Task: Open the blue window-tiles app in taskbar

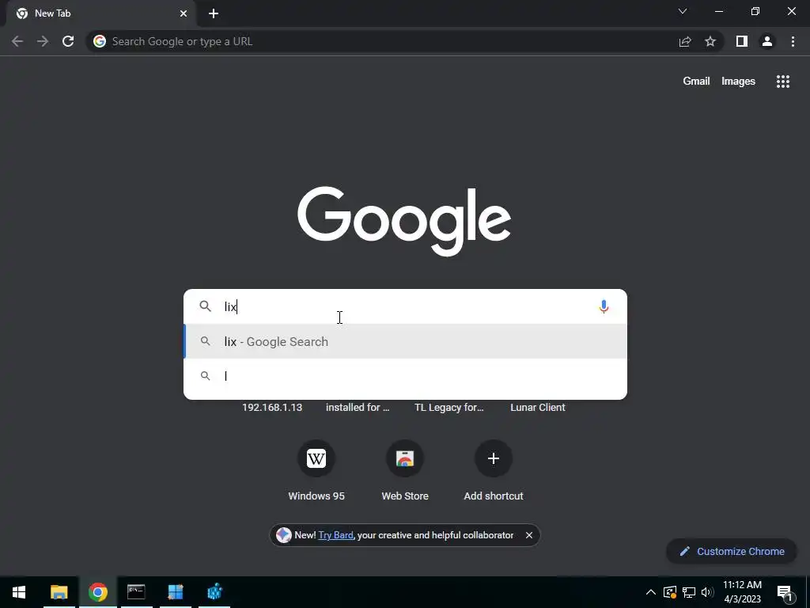Action: click(176, 592)
